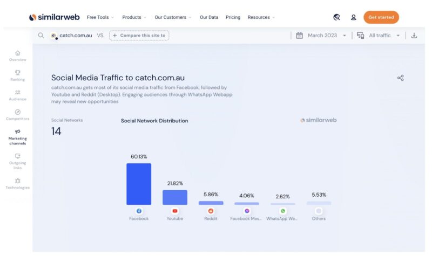
Task: Select the catch.com.au site name
Action: tap(76, 36)
